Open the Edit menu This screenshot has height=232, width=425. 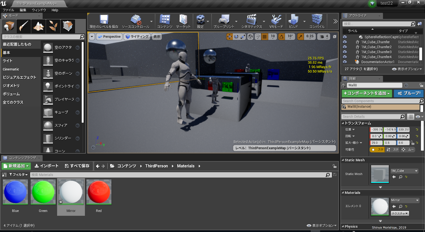23,10
